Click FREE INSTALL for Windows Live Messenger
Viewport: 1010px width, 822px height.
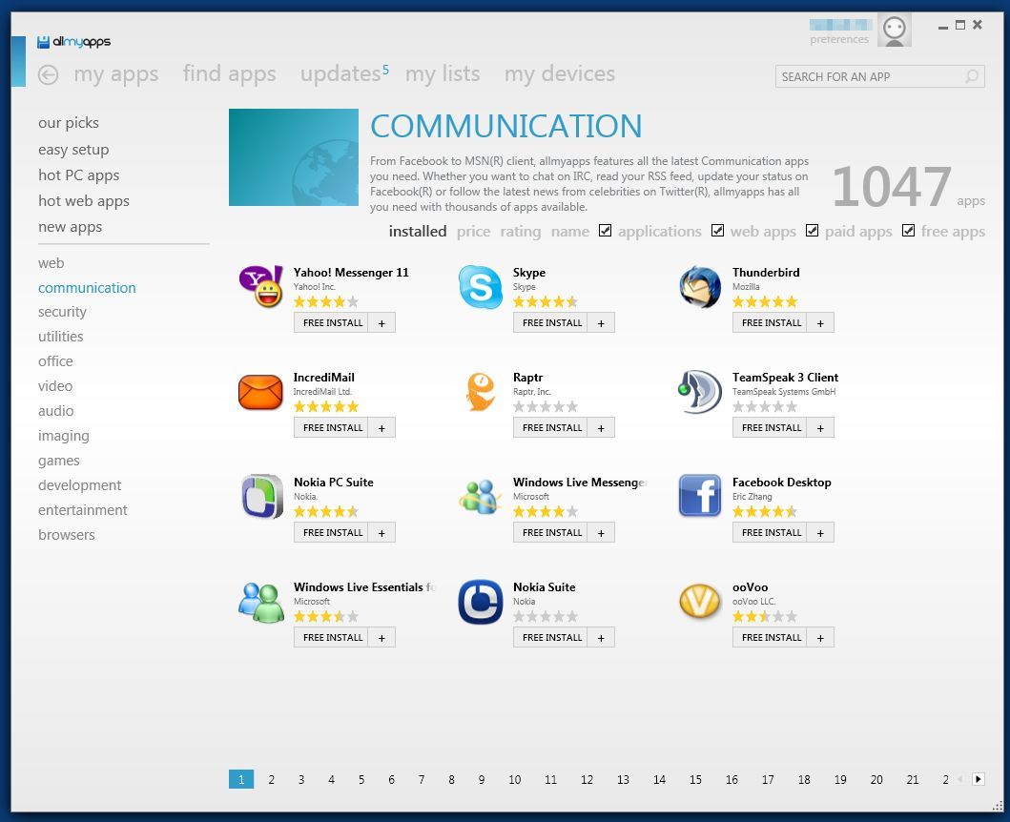(x=550, y=533)
